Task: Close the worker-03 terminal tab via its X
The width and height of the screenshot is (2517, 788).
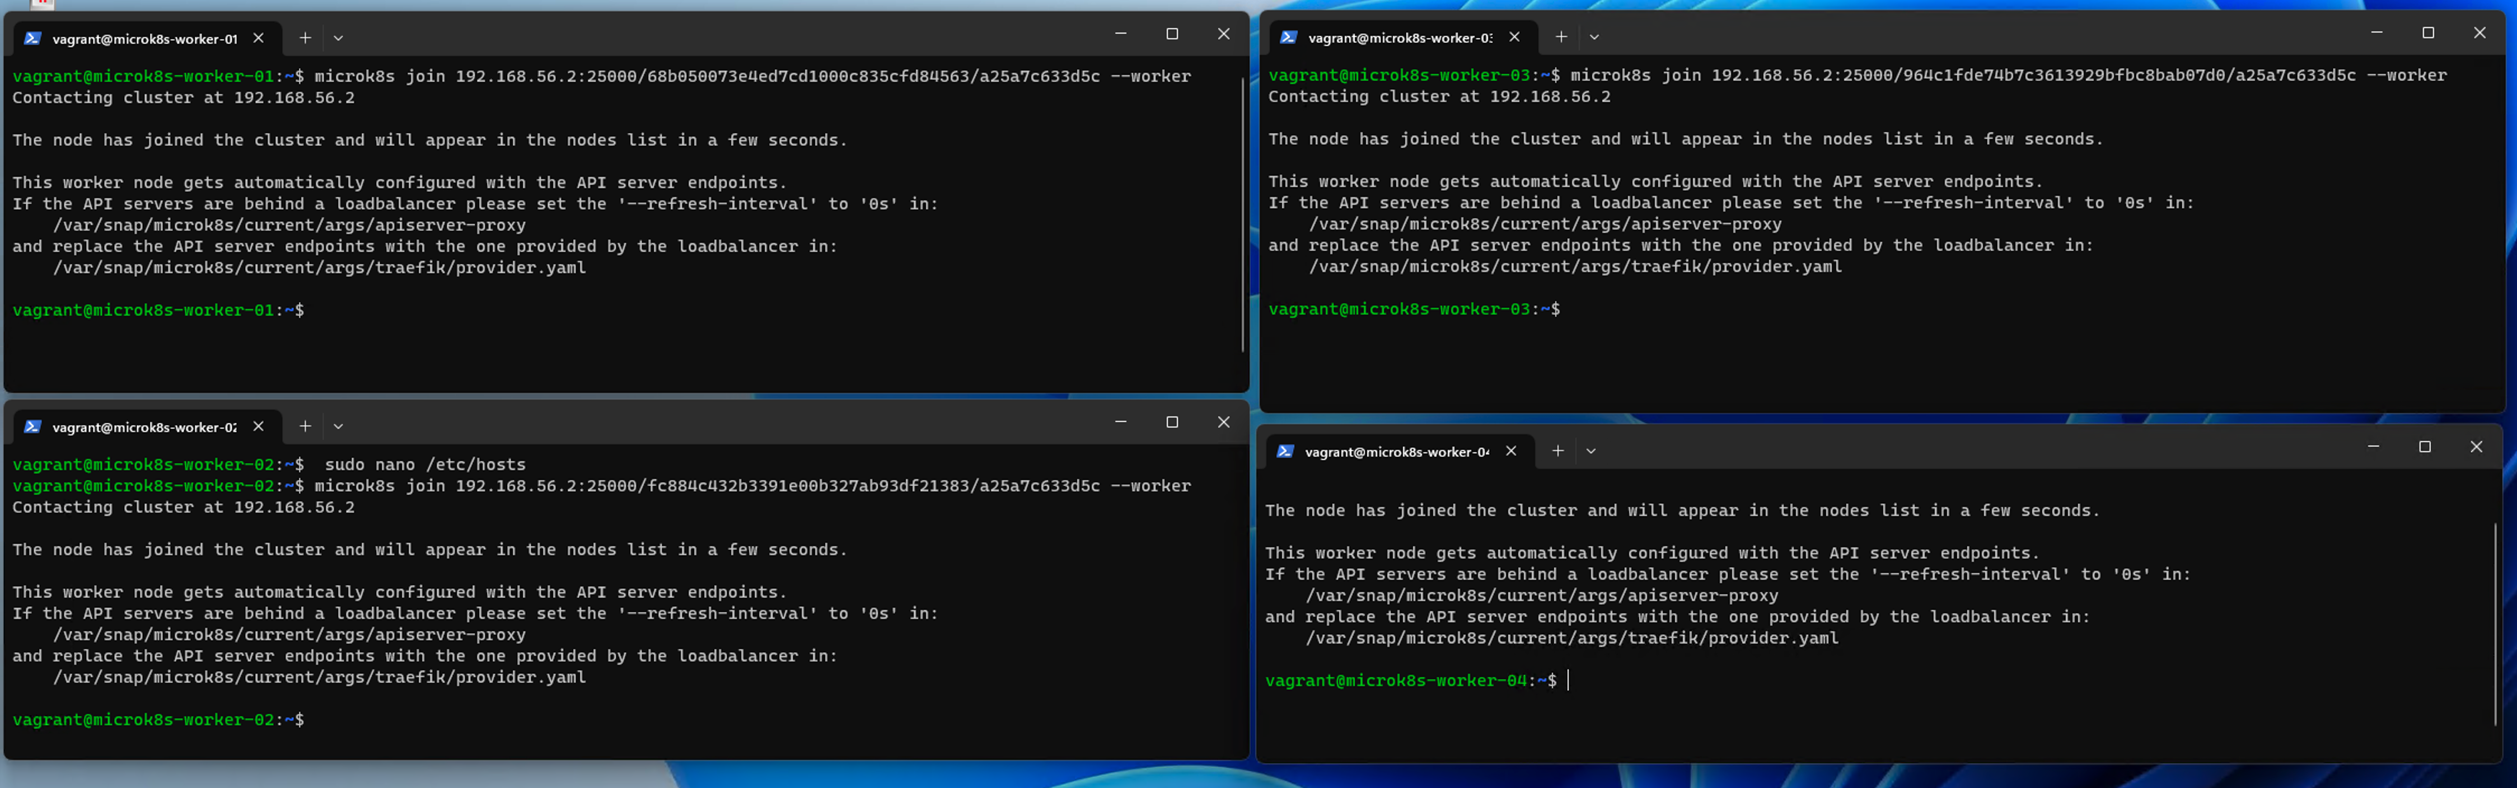Action: [1514, 37]
